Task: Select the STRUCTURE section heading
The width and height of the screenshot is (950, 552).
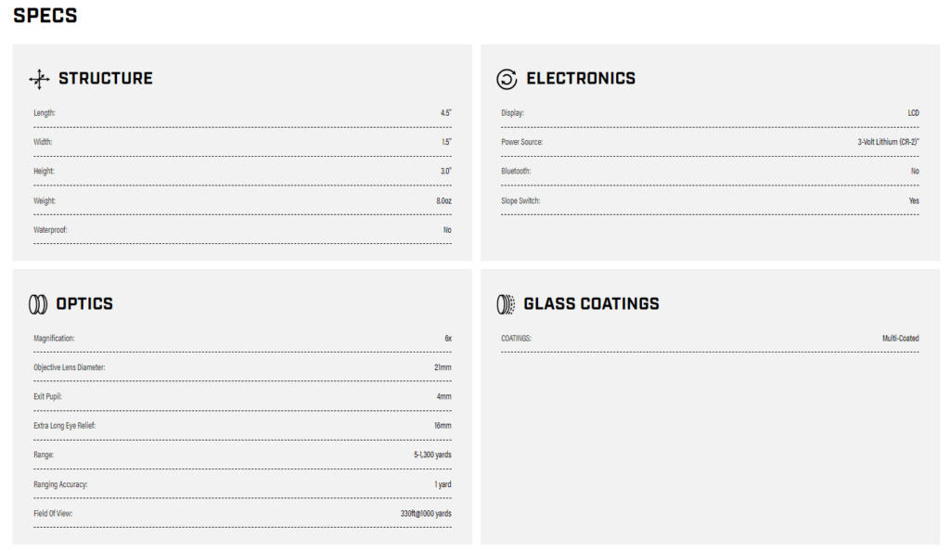Action: 106,79
